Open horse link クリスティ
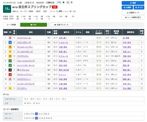 click(x=22, y=88)
